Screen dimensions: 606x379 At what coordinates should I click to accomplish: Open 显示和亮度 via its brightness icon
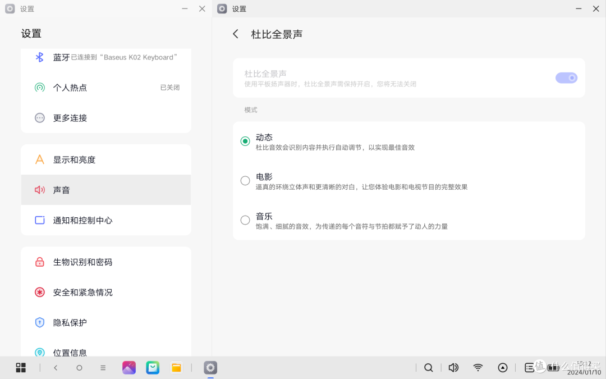[39, 159]
